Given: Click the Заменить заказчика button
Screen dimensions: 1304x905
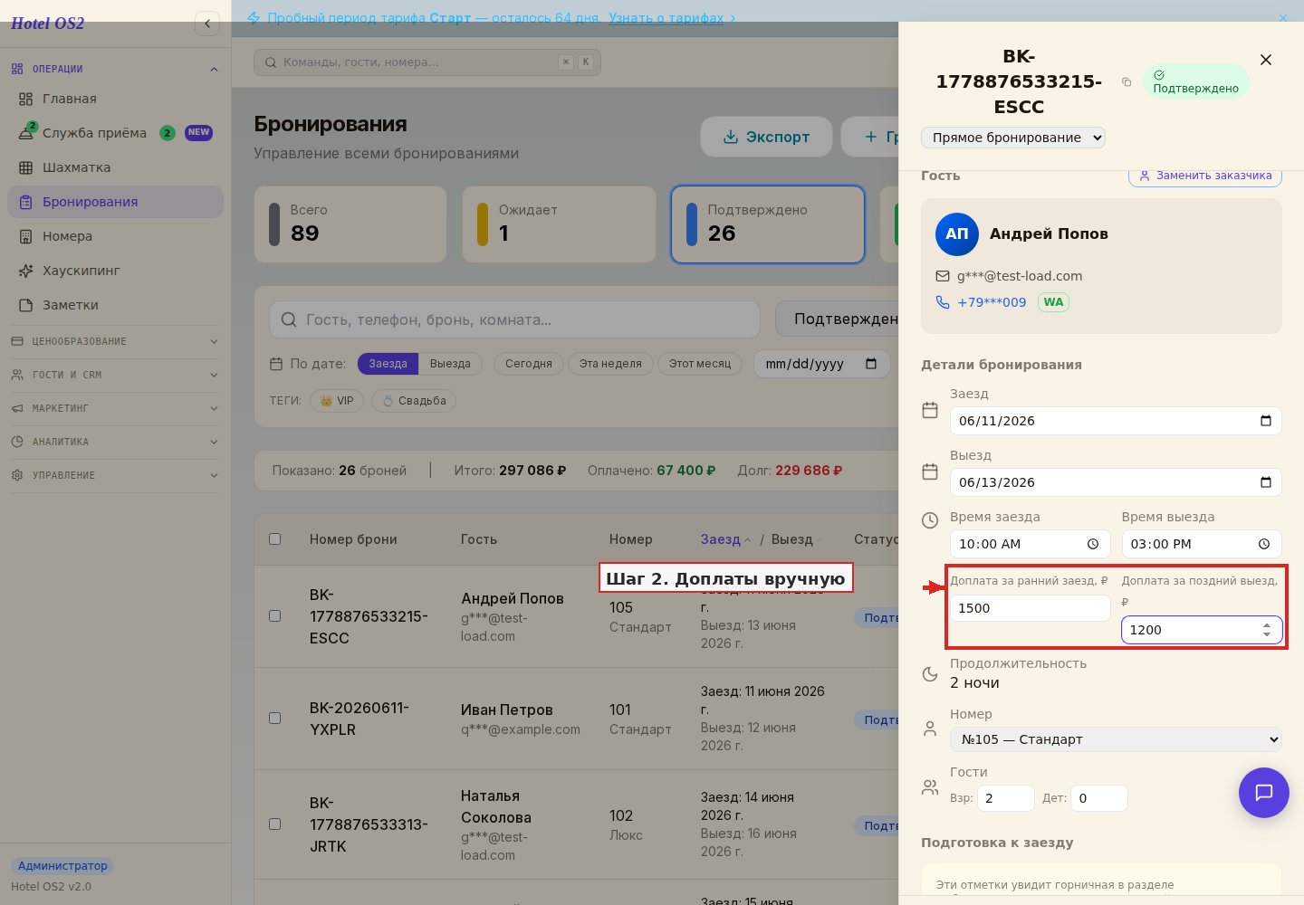Looking at the screenshot, I should [x=1205, y=176].
